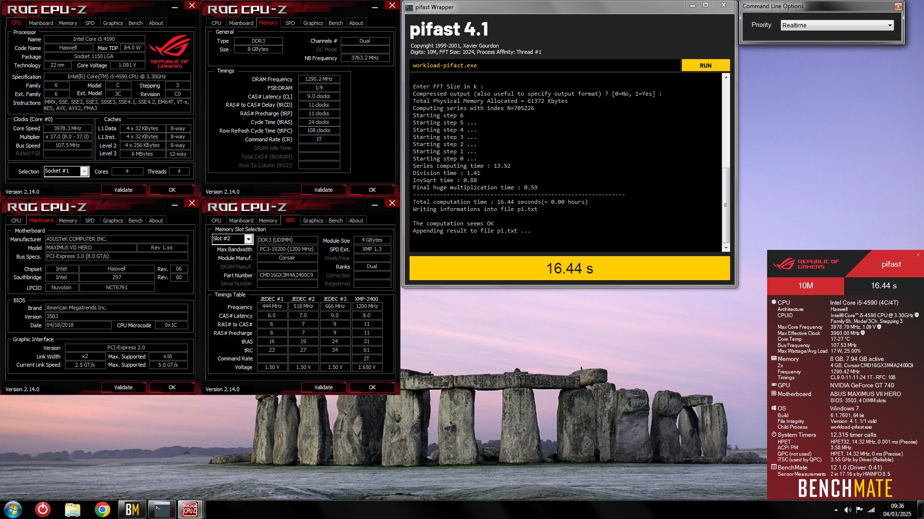The height and width of the screenshot is (519, 924).
Task: Click the Bus Speed 107.5 MHz value
Action: point(67,145)
